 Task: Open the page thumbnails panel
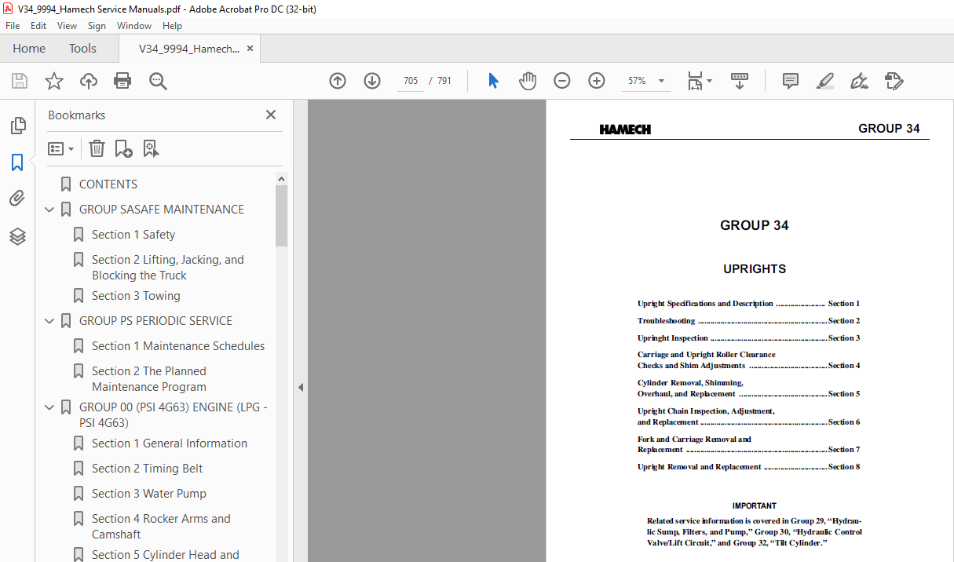(x=17, y=126)
